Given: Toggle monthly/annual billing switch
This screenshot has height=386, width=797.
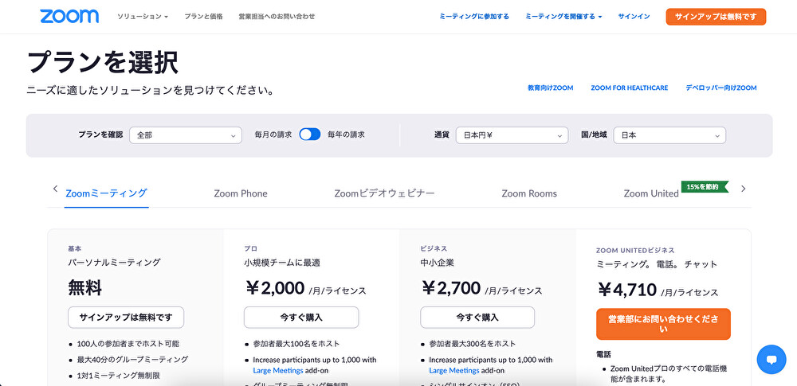Looking at the screenshot, I should click(x=309, y=135).
